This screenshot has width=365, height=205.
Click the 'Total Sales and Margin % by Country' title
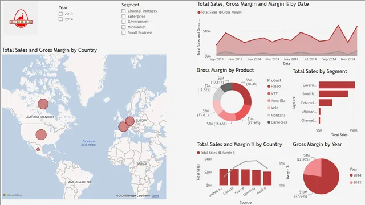point(240,144)
